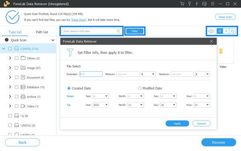Screen dimensions: 241x151
Task: Click the Deep Scan button
Action: coord(225,17)
